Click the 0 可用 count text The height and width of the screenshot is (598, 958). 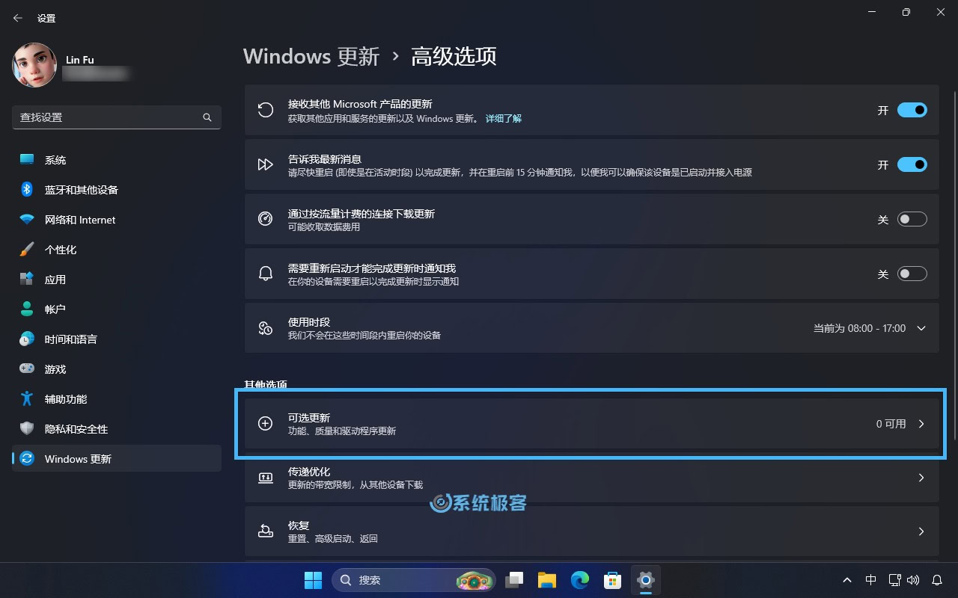click(x=891, y=424)
